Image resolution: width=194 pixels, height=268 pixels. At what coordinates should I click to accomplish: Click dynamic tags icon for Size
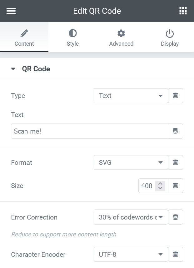[x=176, y=186]
